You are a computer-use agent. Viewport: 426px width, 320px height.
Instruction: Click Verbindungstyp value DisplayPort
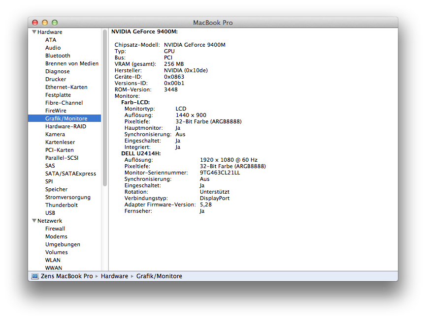(215, 198)
